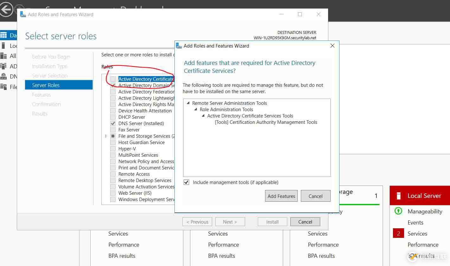Go to the Features wizard step
Image resolution: width=450 pixels, height=266 pixels.
[x=41, y=95]
